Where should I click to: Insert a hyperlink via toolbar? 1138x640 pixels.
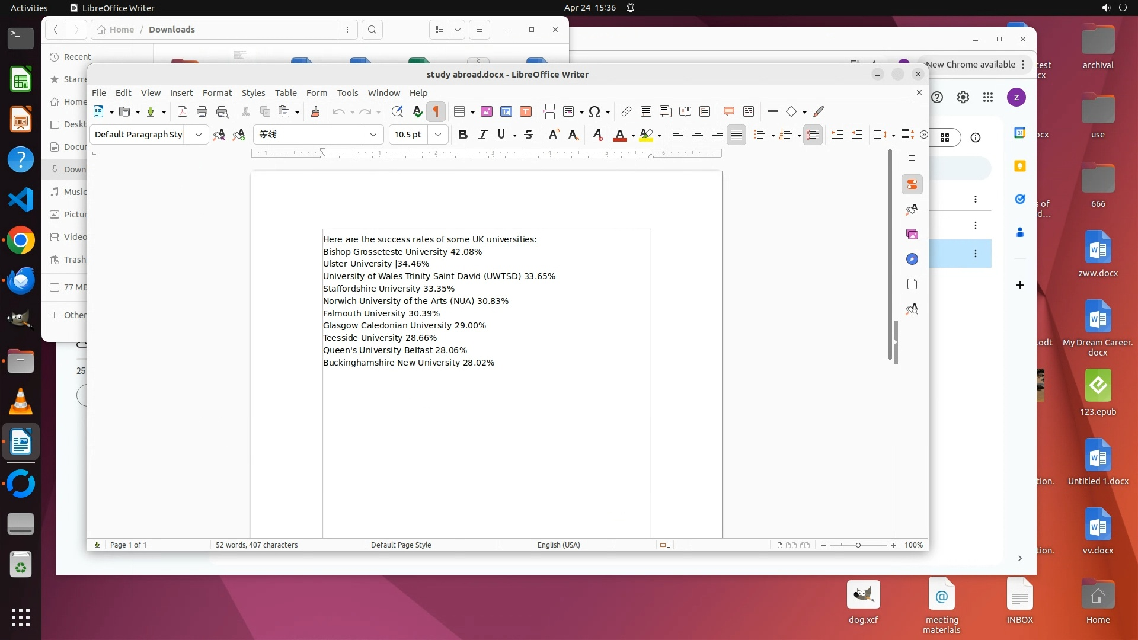click(626, 111)
